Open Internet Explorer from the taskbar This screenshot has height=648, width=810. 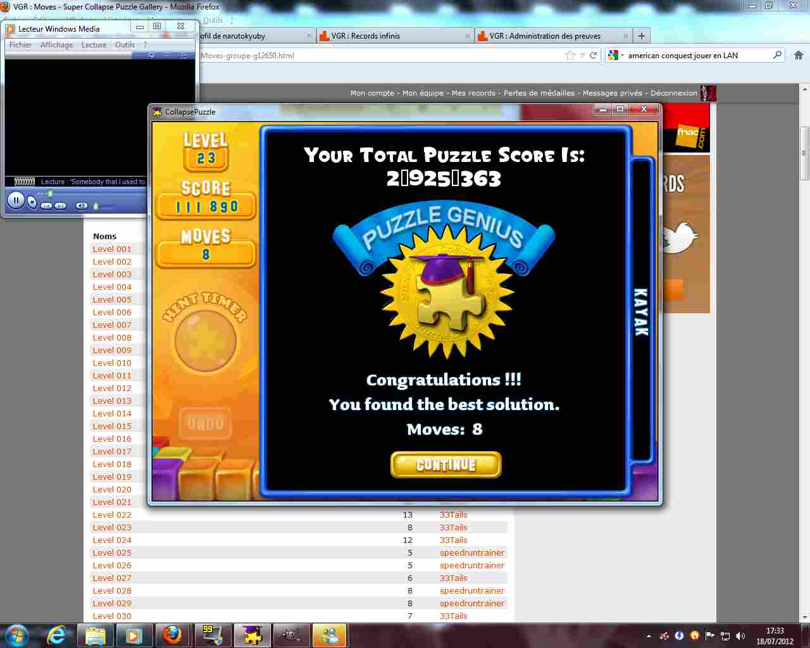57,635
